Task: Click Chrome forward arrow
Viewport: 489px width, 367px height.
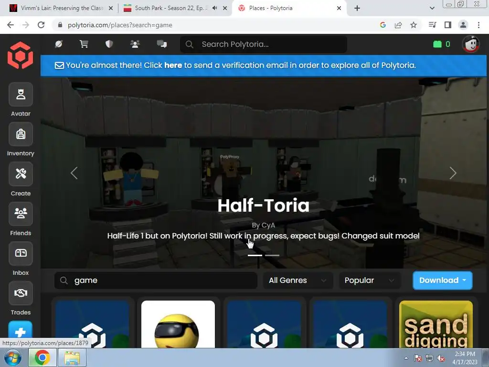Action: coord(26,25)
